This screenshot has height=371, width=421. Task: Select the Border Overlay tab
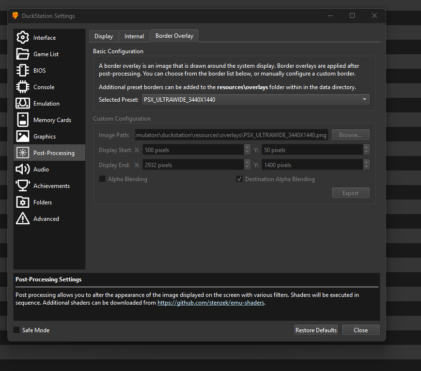[174, 36]
